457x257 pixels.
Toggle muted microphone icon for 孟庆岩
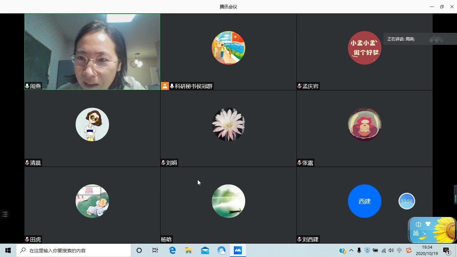coord(299,86)
